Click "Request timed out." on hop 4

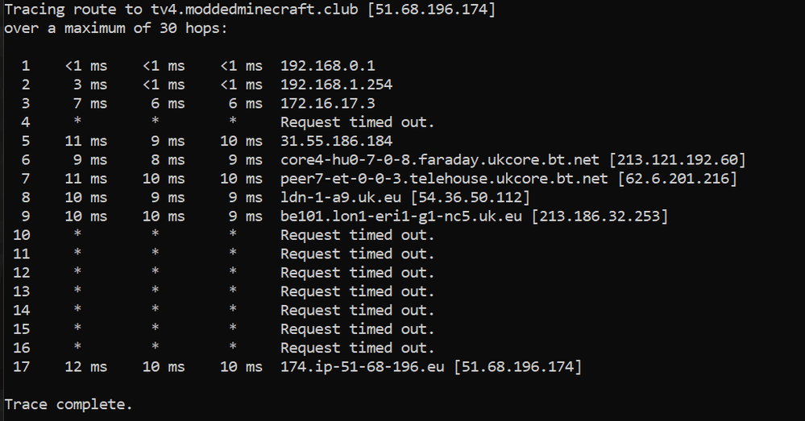(357, 122)
